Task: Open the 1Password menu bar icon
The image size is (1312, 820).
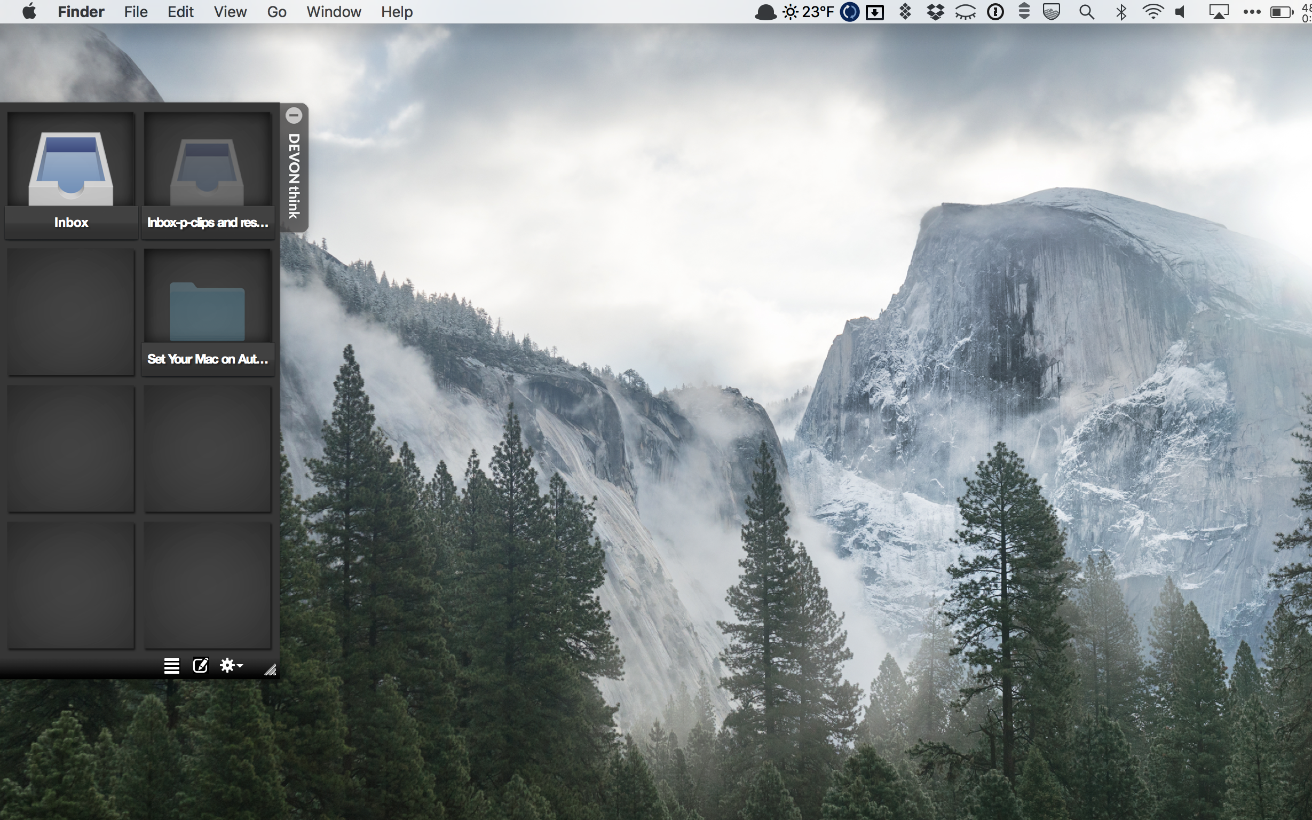Action: pyautogui.click(x=995, y=12)
